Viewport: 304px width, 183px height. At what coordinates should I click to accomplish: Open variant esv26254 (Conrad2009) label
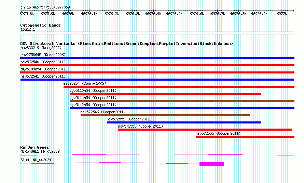tap(85, 83)
